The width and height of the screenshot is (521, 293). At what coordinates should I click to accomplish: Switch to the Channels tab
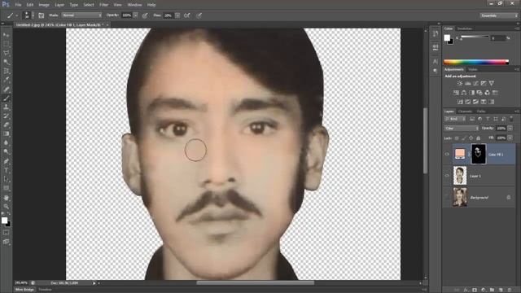coord(465,112)
